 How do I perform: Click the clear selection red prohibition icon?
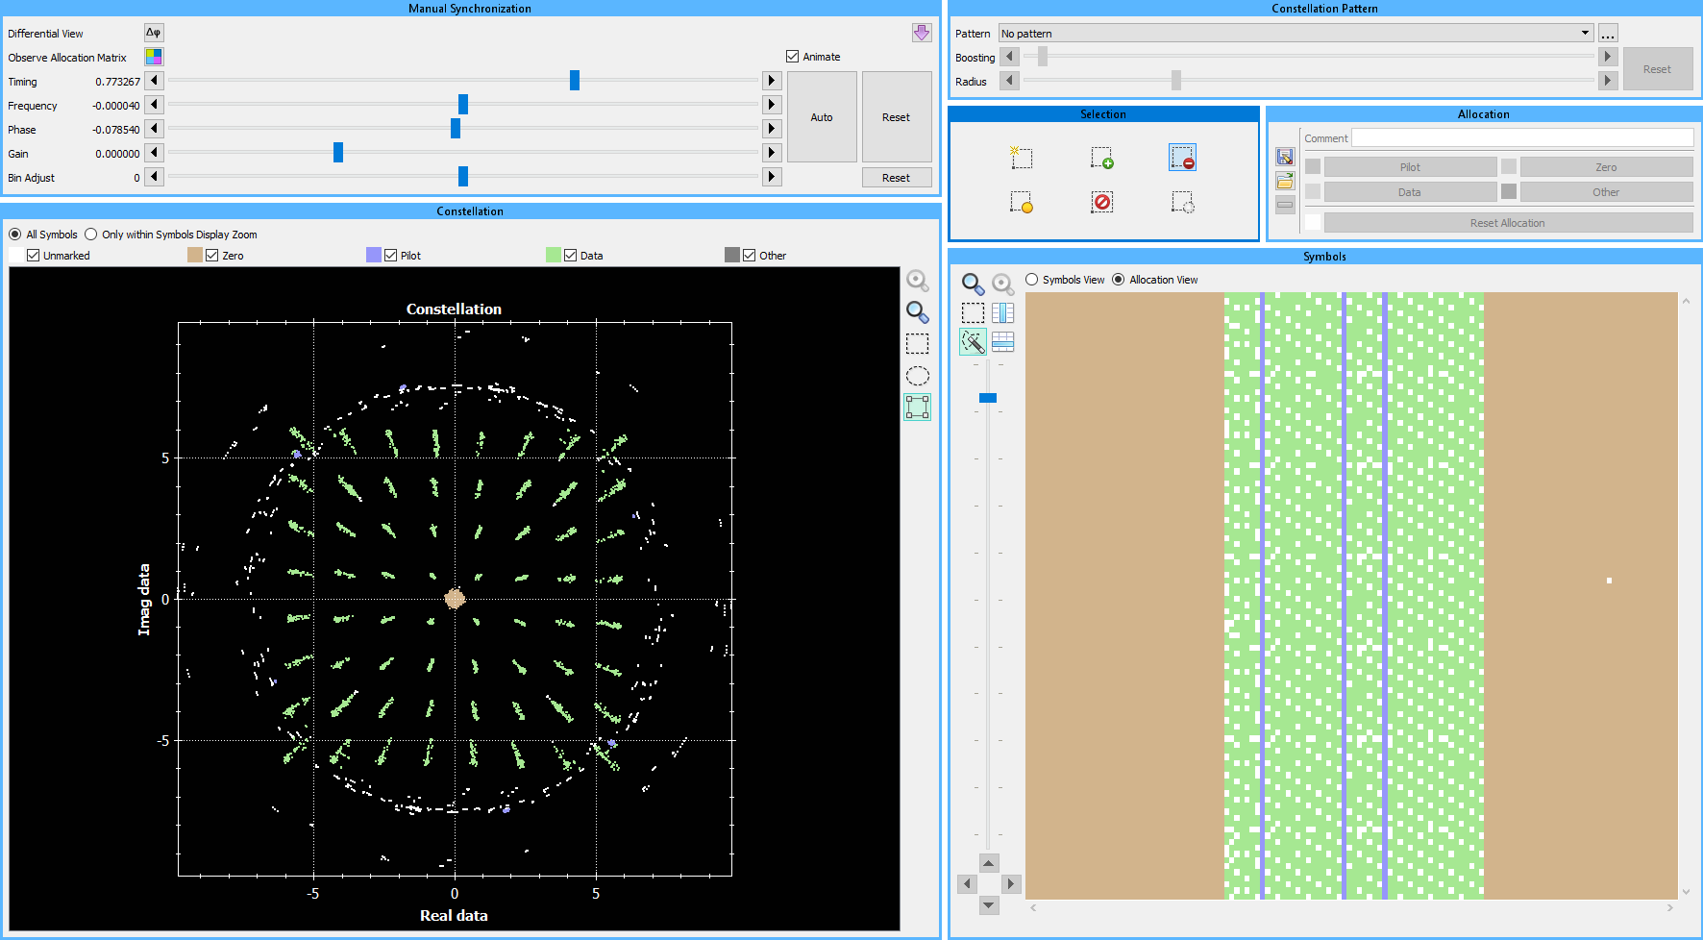tap(1101, 202)
